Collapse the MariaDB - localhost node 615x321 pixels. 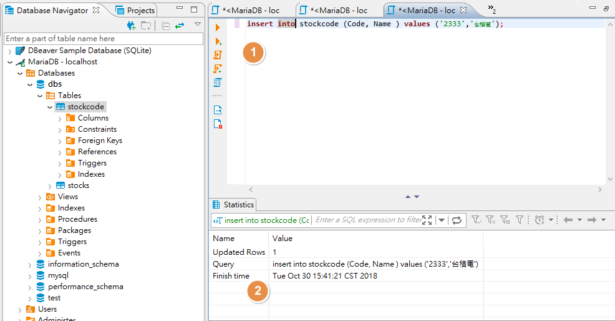coord(10,62)
